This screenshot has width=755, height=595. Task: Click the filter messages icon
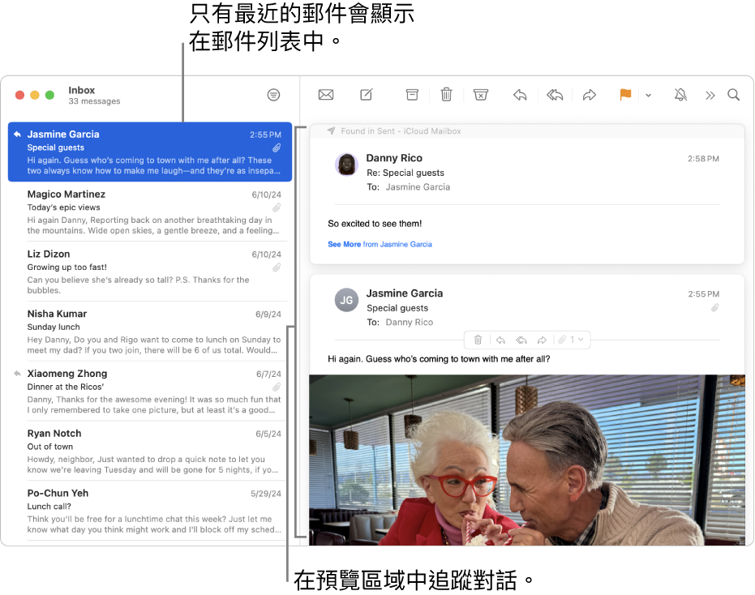coord(273,95)
